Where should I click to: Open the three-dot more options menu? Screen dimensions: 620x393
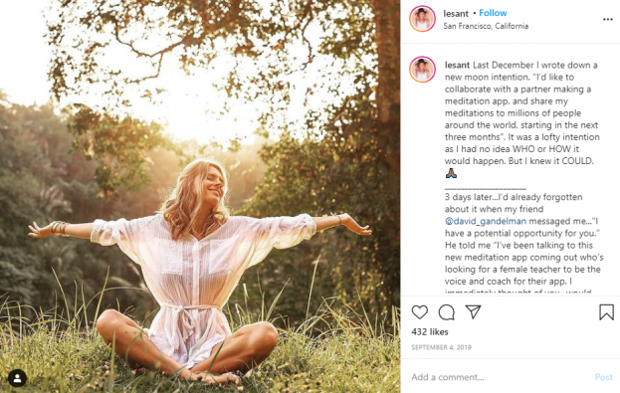coord(608,19)
